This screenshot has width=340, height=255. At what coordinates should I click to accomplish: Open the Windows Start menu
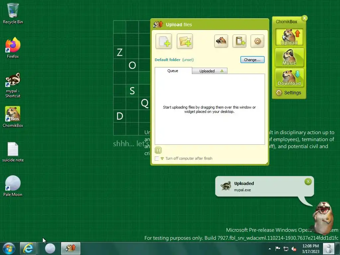(9, 248)
